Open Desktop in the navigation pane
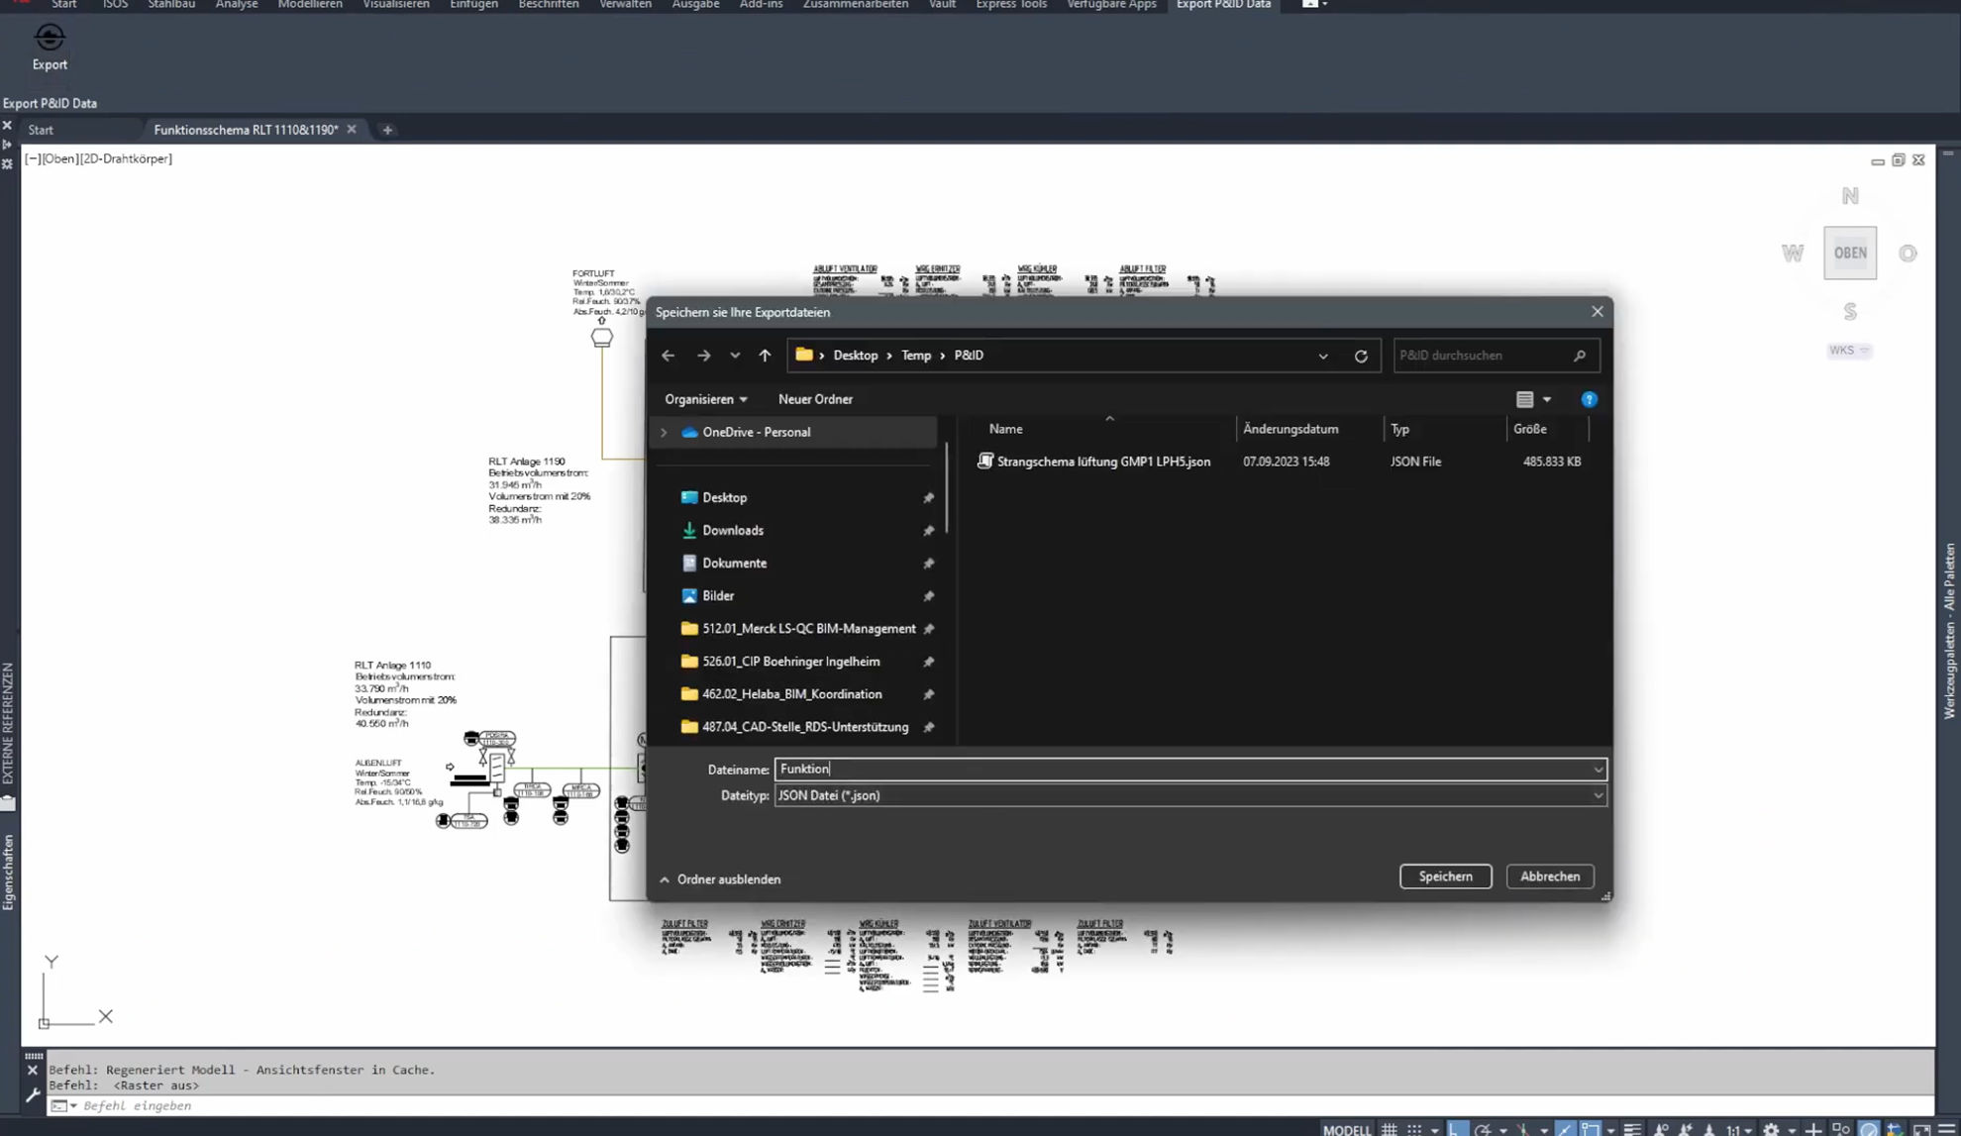This screenshot has height=1136, width=1961. pos(724,497)
